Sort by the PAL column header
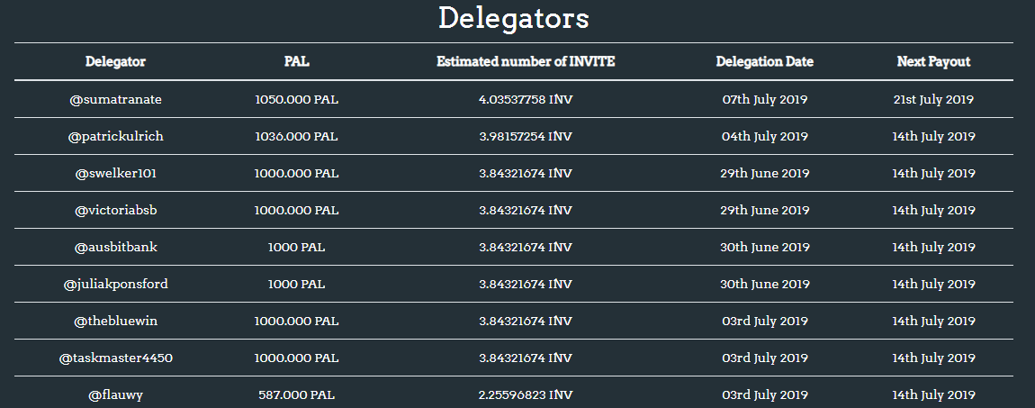This screenshot has height=408, width=1035. [x=296, y=61]
